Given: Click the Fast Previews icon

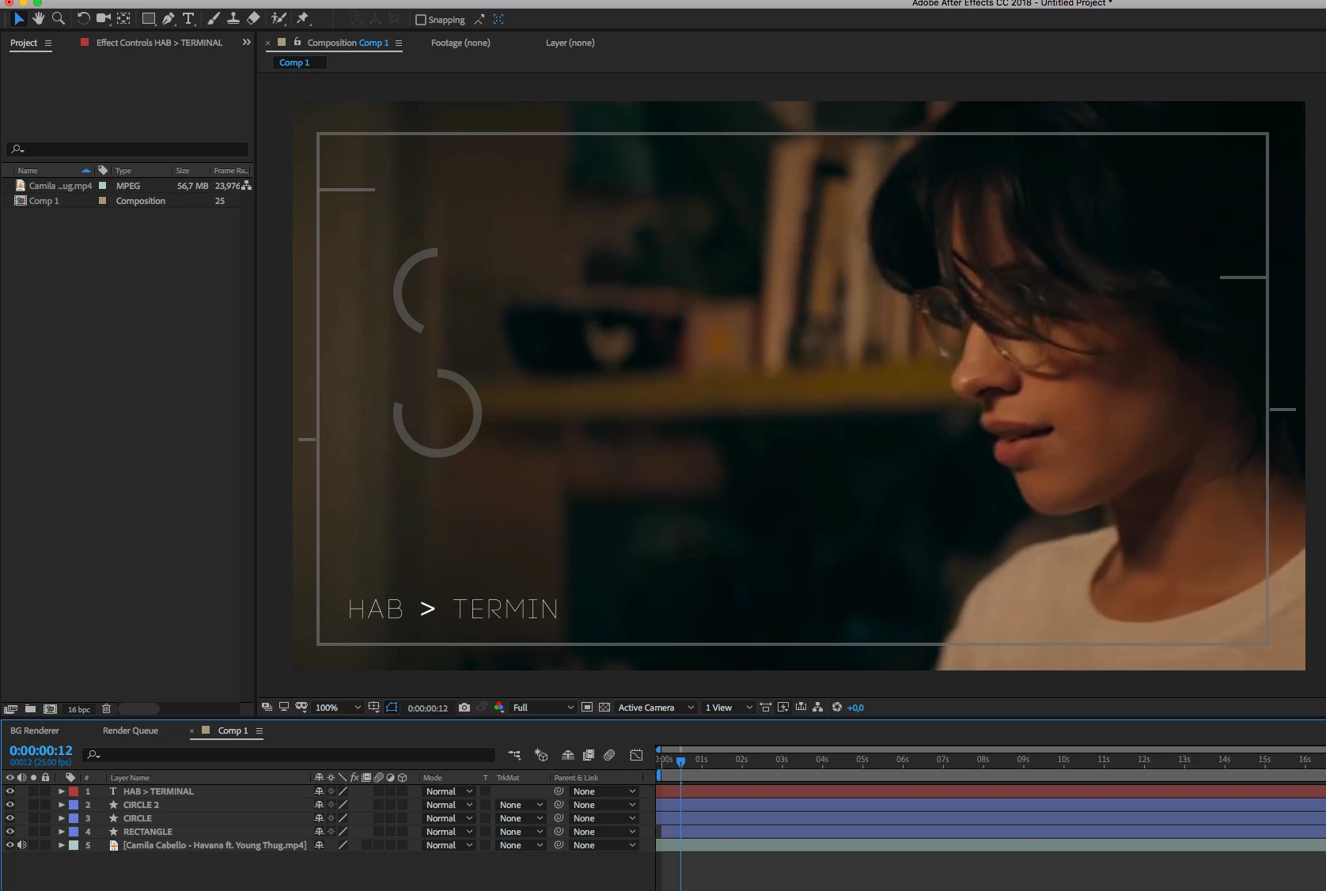Looking at the screenshot, I should 783,708.
